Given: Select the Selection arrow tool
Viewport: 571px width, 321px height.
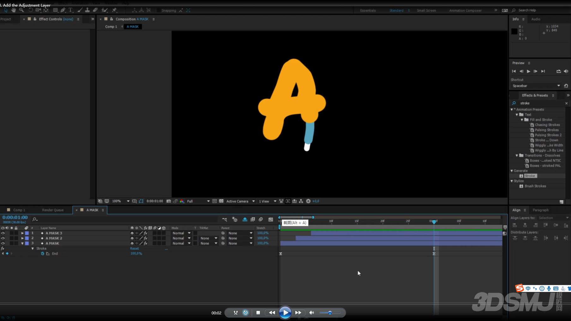Looking at the screenshot, I should (x=6, y=10).
